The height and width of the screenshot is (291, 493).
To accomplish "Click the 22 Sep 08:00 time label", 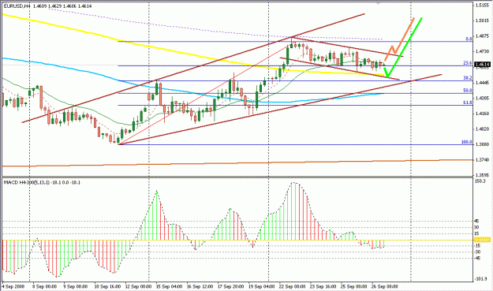I will [292, 286].
